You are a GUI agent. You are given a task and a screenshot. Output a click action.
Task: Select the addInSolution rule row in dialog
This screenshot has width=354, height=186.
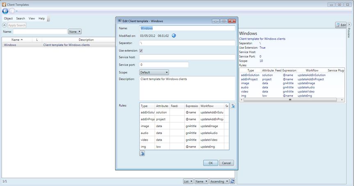click(184, 112)
